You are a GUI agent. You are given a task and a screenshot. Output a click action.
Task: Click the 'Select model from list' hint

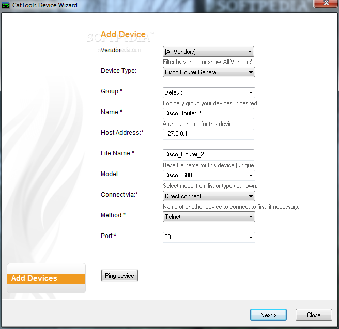210,186
